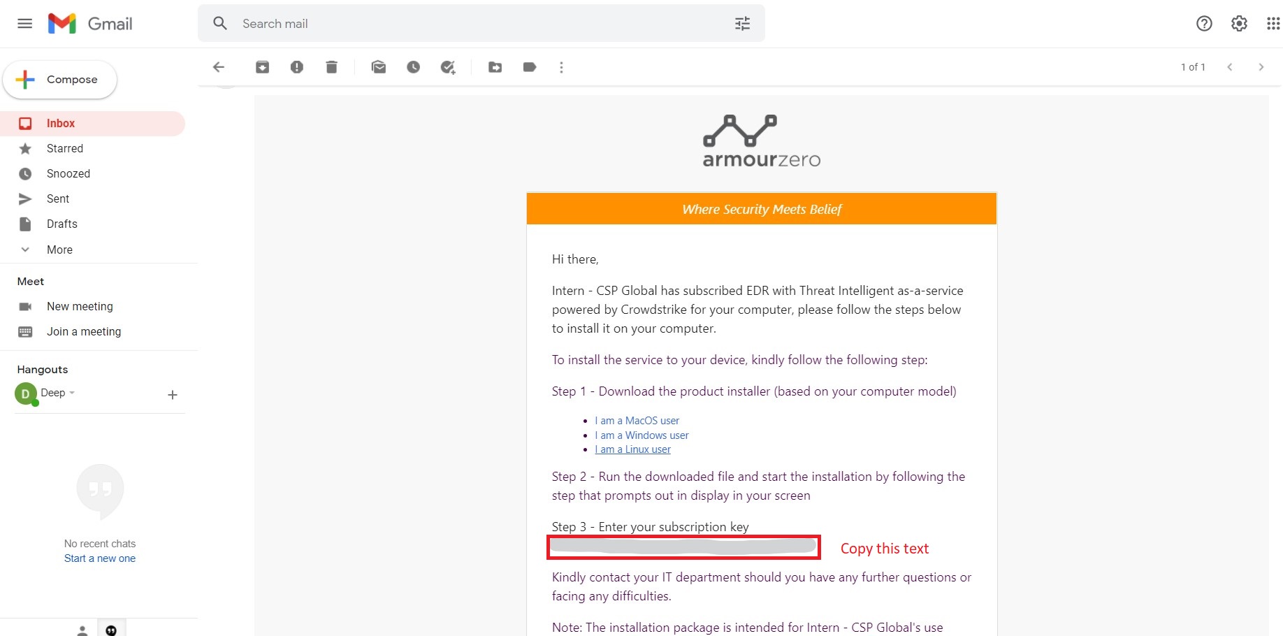Go back to inbox arrow
1283x636 pixels.
click(219, 67)
